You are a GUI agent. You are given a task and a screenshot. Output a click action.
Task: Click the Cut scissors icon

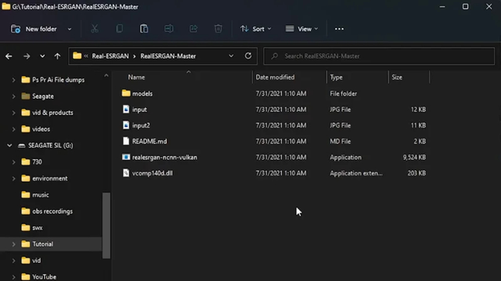coord(95,29)
